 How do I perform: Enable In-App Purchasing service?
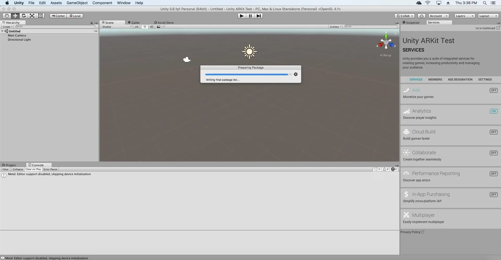click(x=493, y=195)
